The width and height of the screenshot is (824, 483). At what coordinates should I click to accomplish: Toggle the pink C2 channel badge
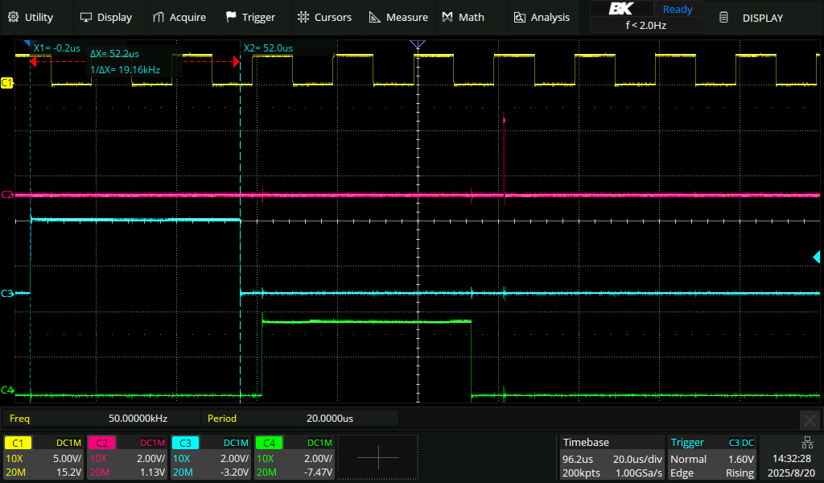pyautogui.click(x=101, y=443)
